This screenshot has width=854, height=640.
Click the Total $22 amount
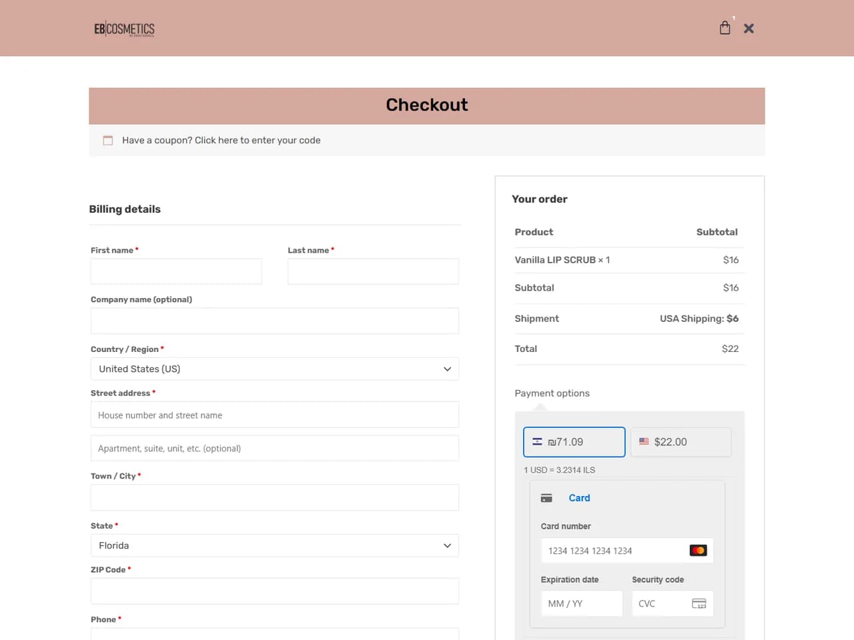click(x=730, y=349)
